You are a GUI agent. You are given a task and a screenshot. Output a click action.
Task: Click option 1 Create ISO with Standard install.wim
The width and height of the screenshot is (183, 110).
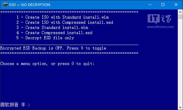tap(63, 17)
